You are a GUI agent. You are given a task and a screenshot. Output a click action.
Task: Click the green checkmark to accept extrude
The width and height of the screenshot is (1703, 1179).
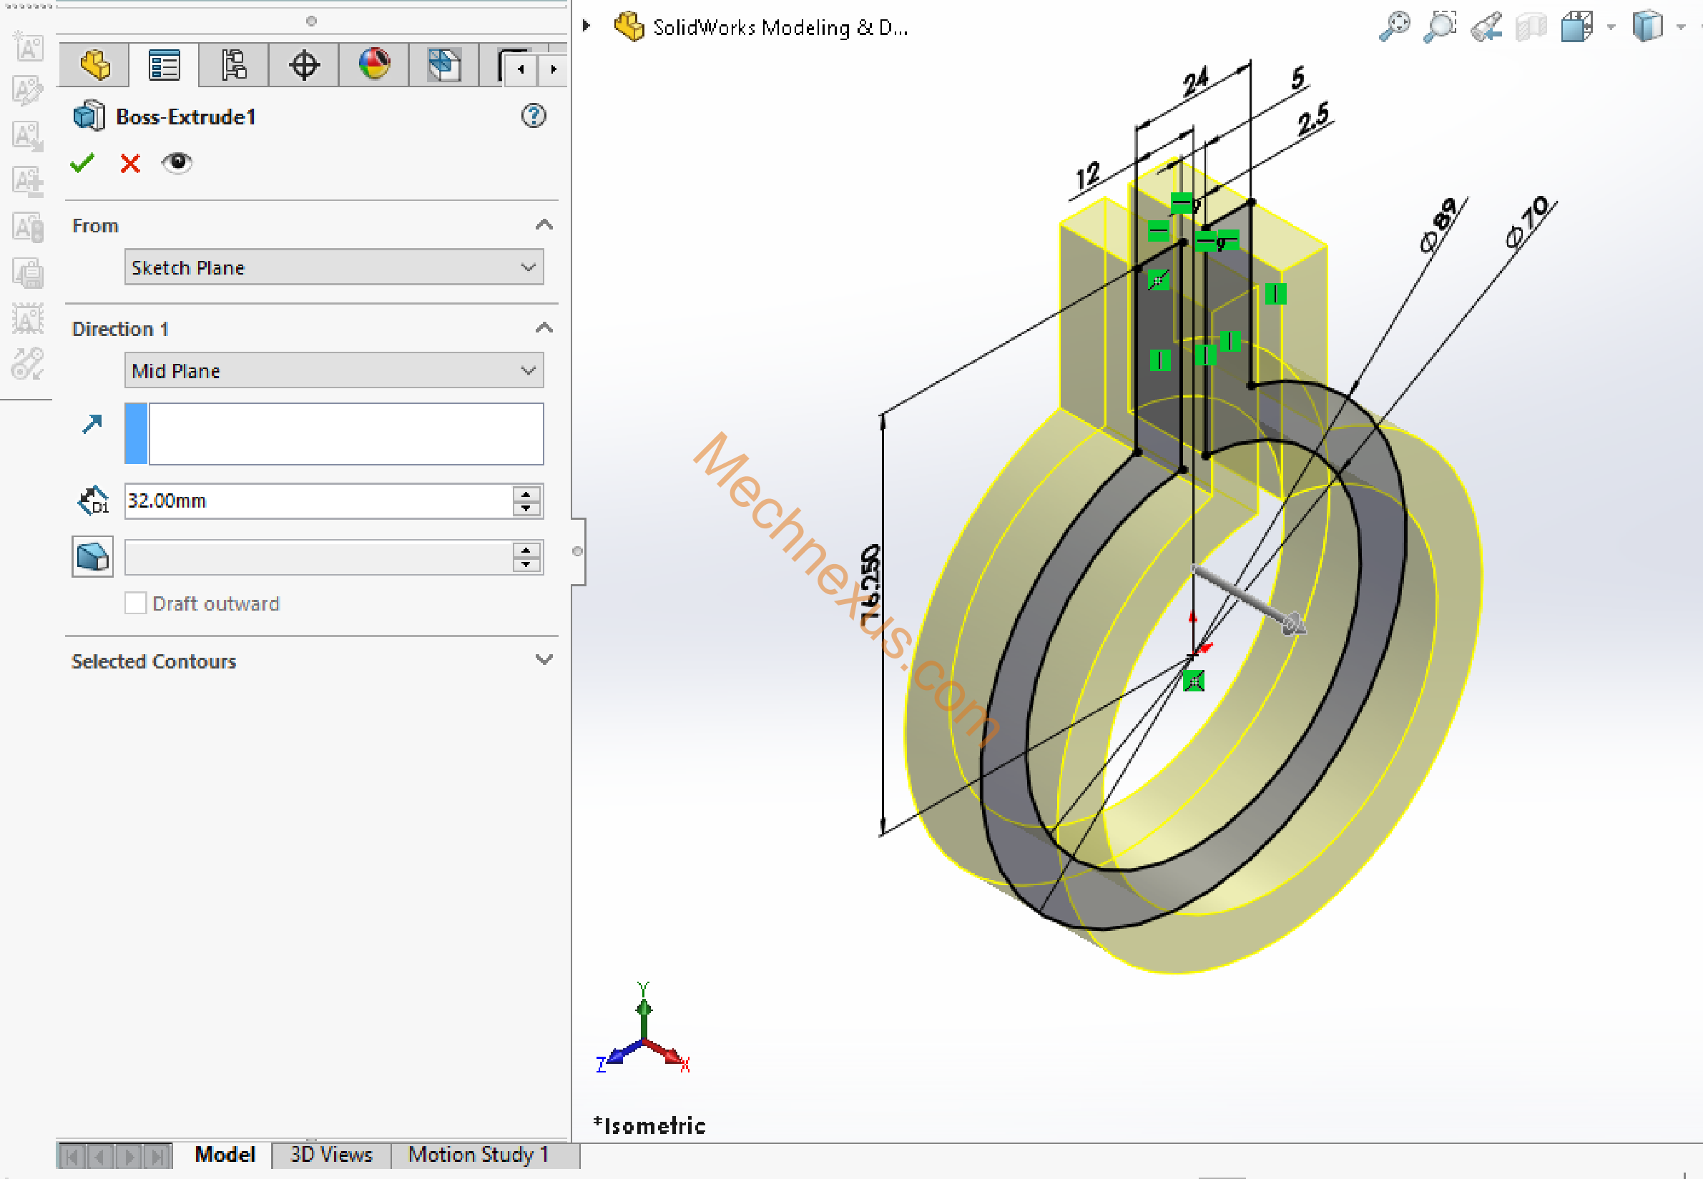(x=82, y=162)
